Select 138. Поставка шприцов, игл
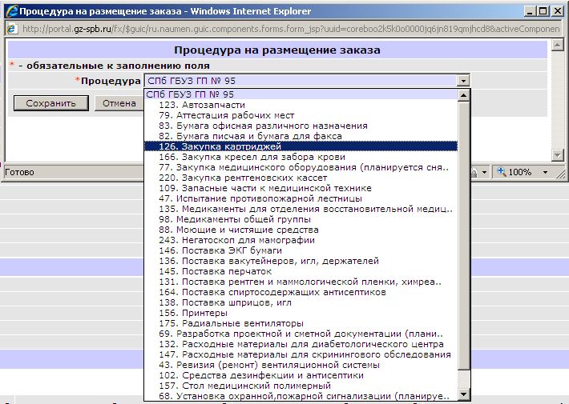Image resolution: width=569 pixels, height=404 pixels. pyautogui.click(x=301, y=302)
